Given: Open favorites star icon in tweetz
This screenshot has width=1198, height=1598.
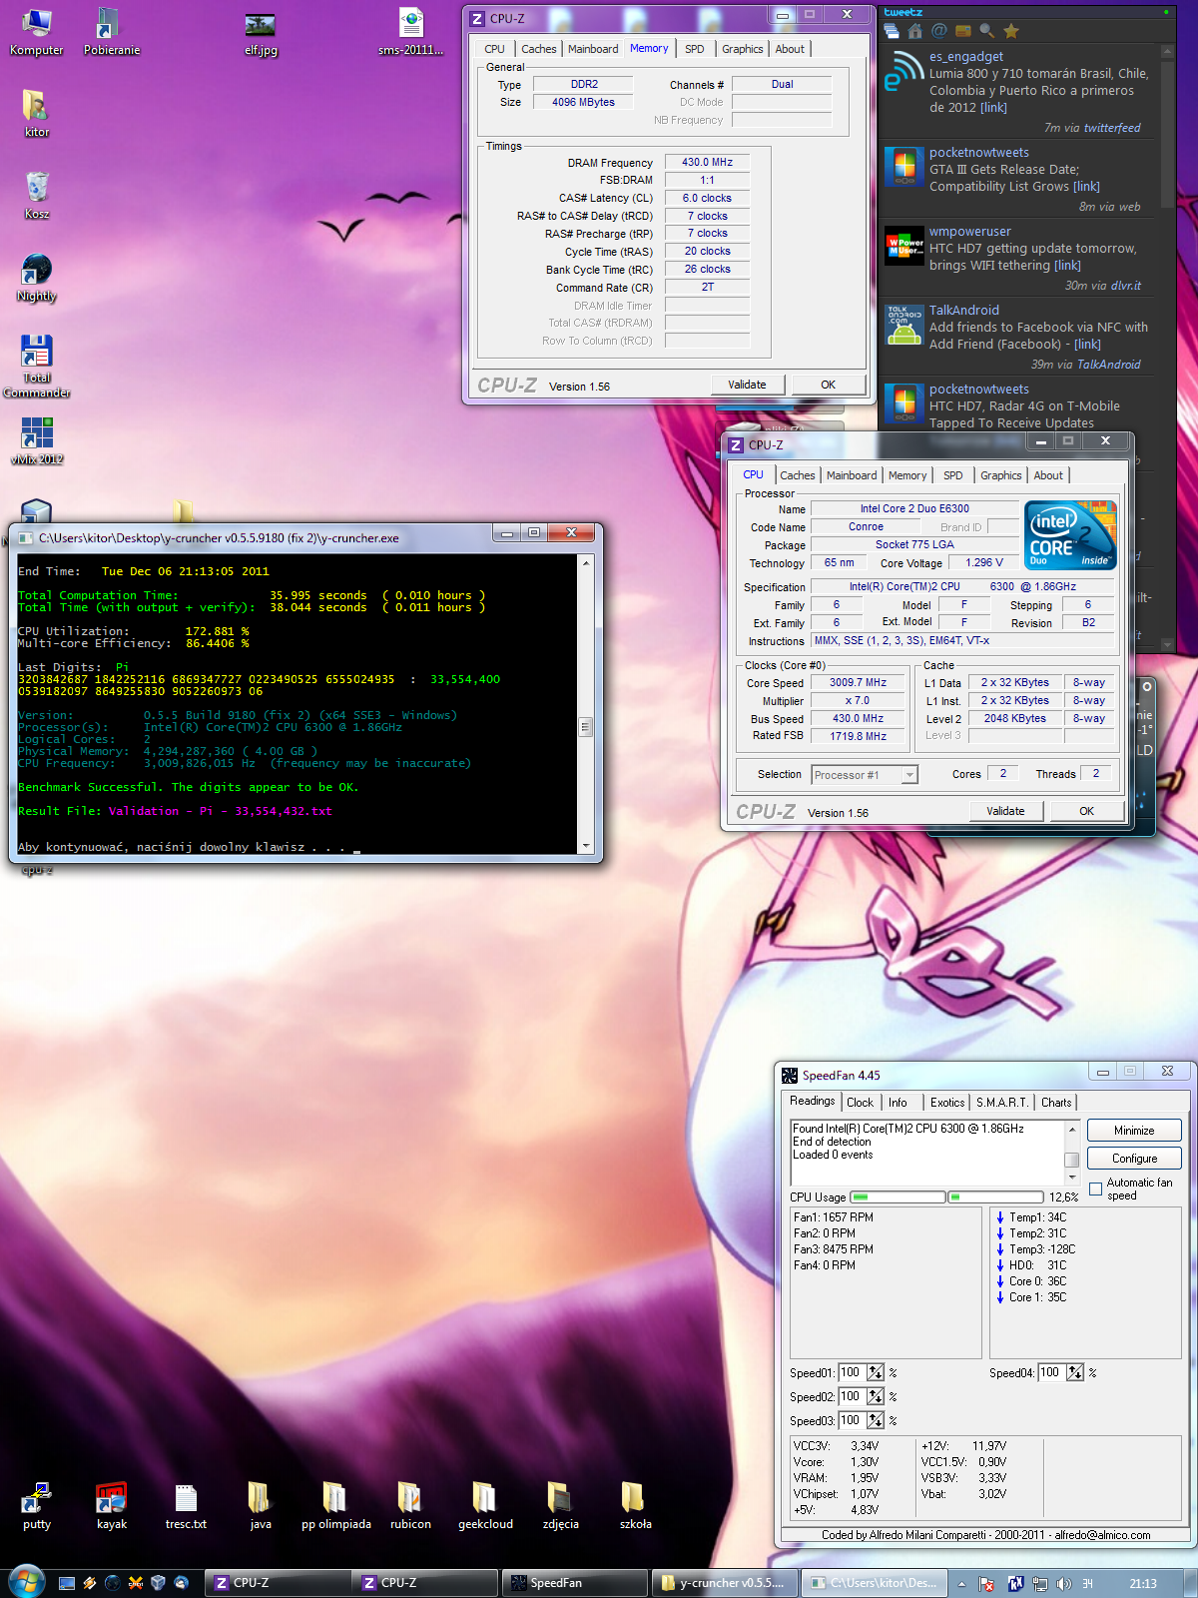Looking at the screenshot, I should (x=1011, y=31).
